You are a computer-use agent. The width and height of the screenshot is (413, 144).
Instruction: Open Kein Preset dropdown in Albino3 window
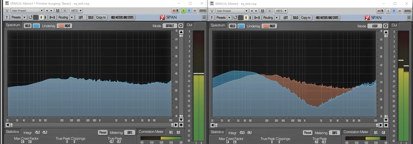point(27,11)
